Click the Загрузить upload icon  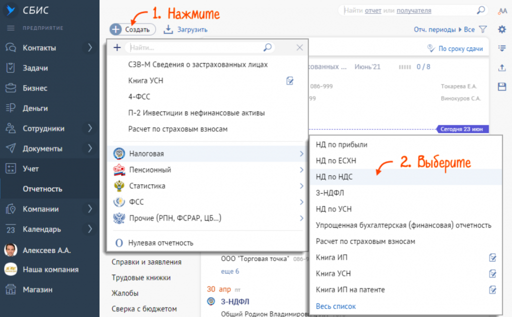click(168, 29)
